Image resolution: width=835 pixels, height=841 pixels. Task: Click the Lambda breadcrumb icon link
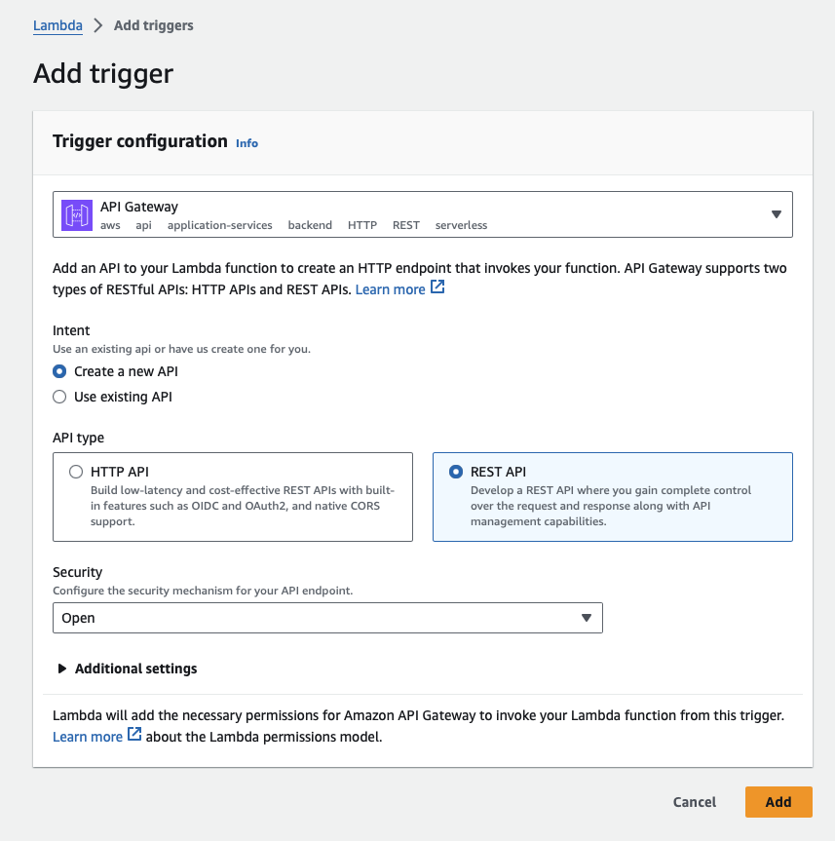pos(57,24)
